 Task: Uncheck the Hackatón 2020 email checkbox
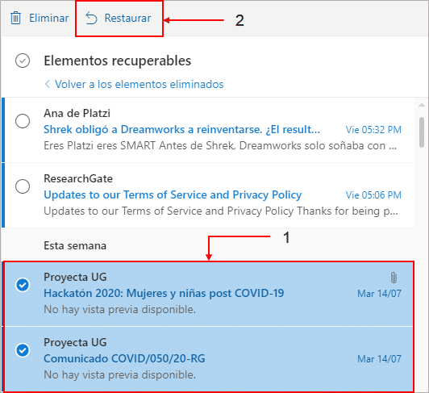23,285
